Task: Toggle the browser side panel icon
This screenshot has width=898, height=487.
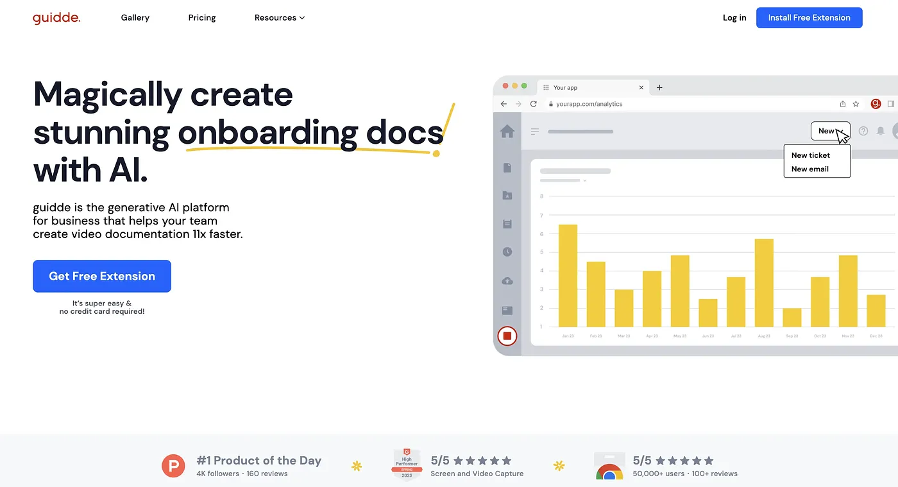Action: click(891, 104)
